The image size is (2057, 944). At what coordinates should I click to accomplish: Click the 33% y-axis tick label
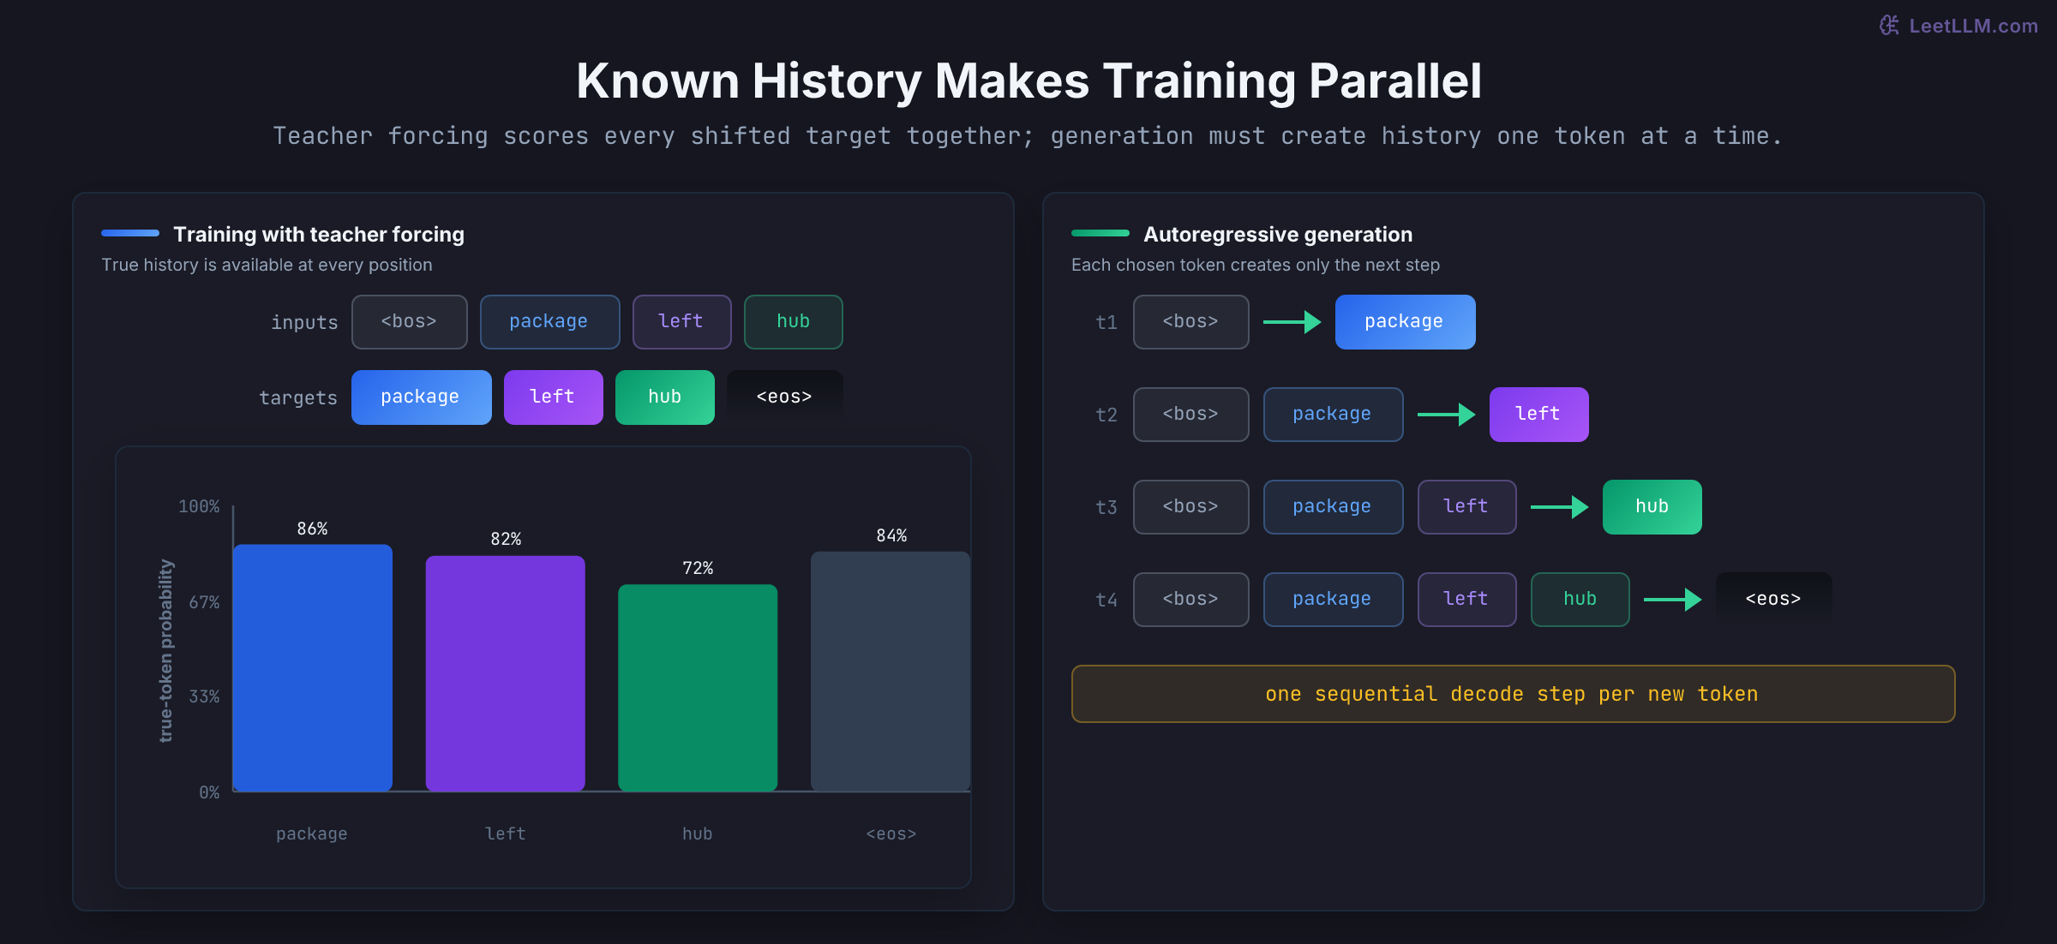point(204,696)
